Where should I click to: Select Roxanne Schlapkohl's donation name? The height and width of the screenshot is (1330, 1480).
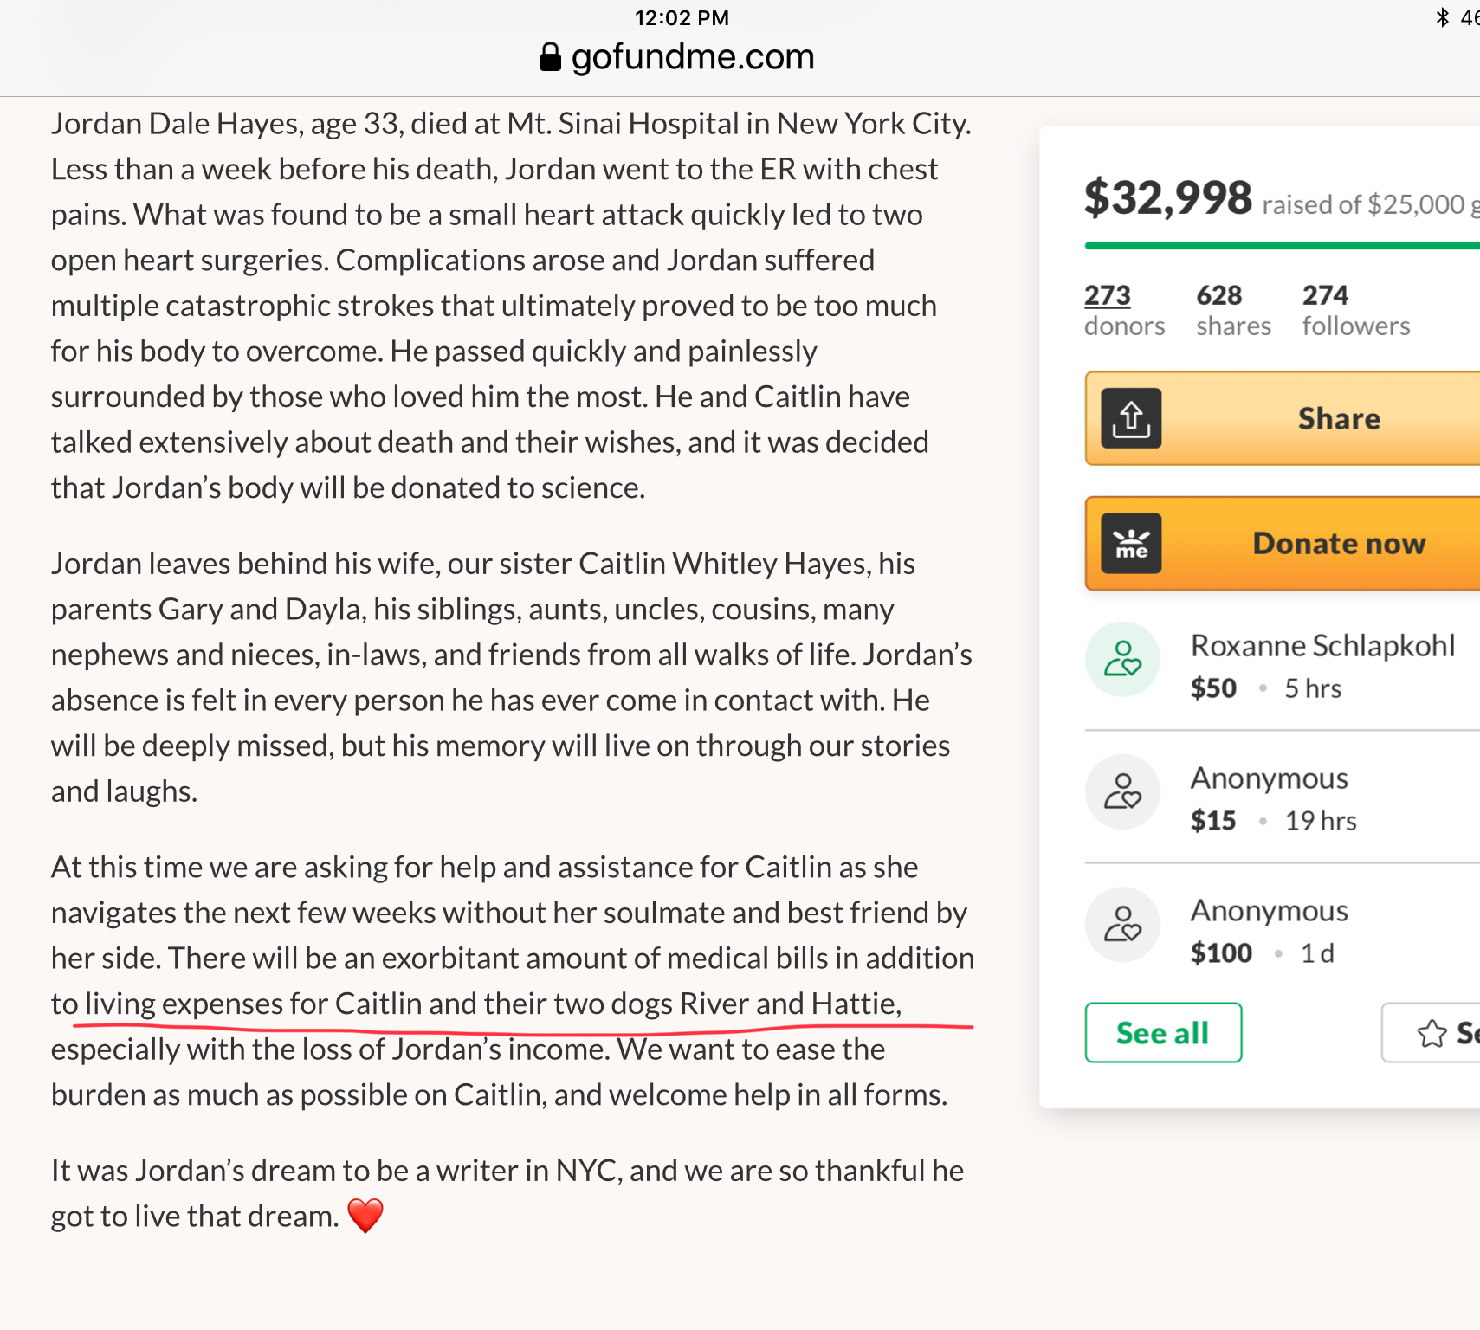click(1322, 646)
